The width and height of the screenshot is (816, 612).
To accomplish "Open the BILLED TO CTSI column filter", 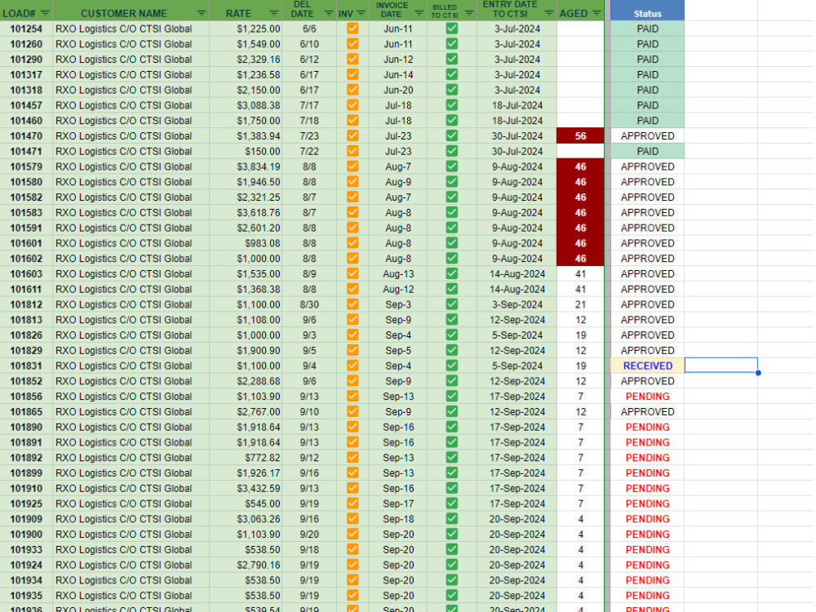I will click(469, 14).
